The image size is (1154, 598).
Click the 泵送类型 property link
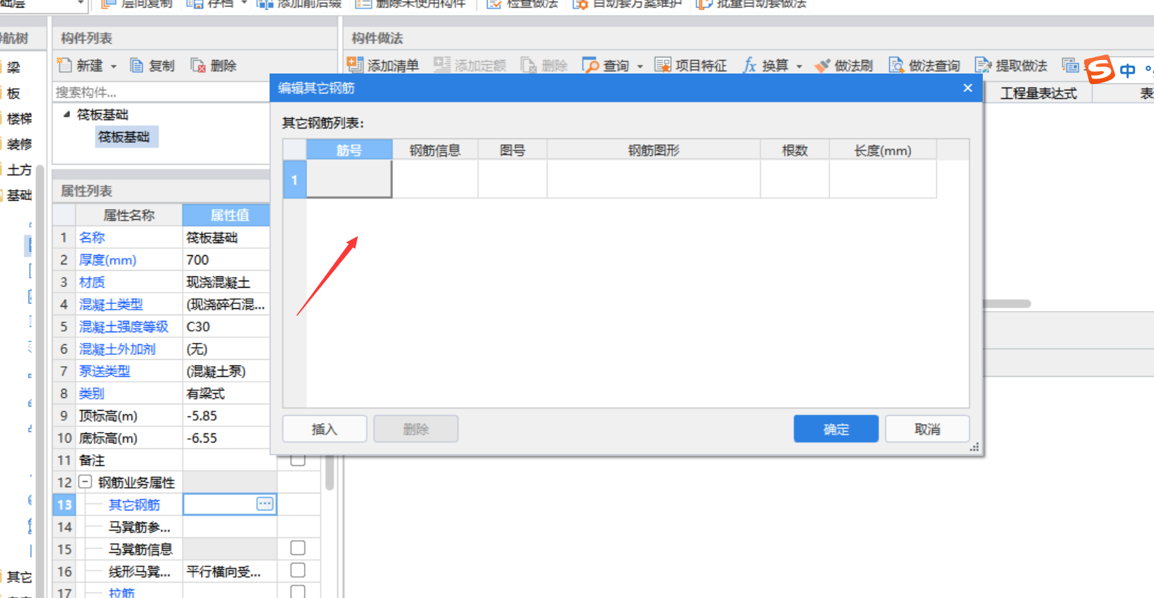[x=105, y=370]
